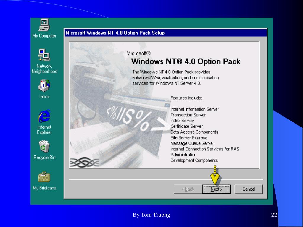The width and height of the screenshot is (303, 227).
Task: Click the 'Message Queue Server' text
Action: click(x=192, y=143)
